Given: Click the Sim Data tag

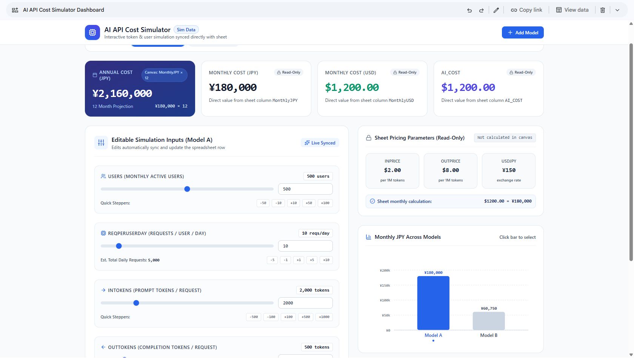Looking at the screenshot, I should [186, 30].
